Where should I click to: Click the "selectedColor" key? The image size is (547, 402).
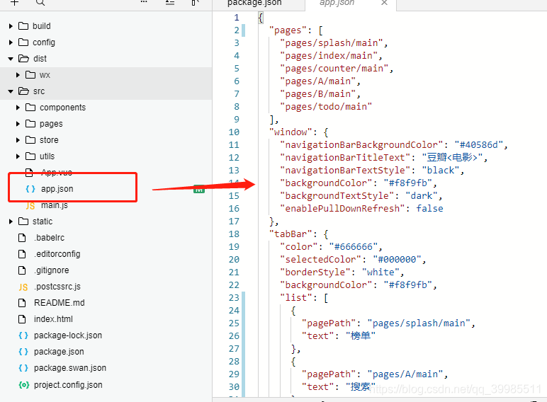320,260
